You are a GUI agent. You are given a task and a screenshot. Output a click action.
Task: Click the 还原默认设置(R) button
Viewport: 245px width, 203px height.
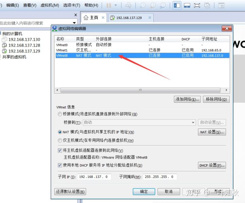70,191
